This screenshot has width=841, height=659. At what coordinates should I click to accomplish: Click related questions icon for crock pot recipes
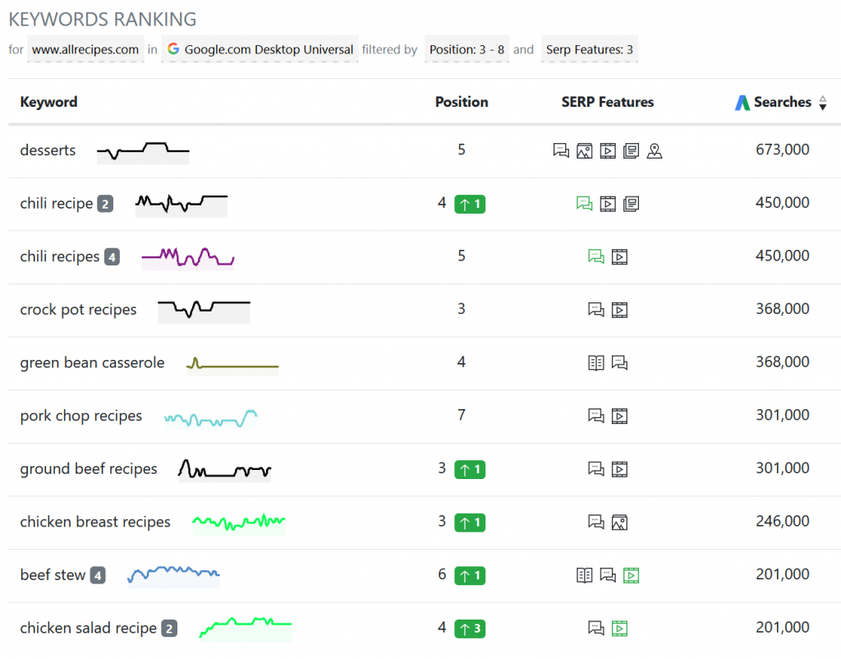click(596, 310)
